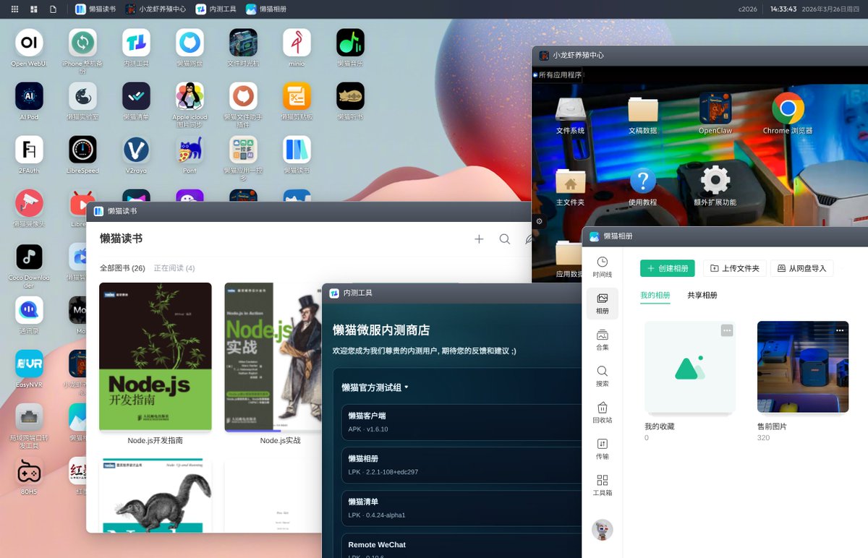Open the AI Pod desktop app
Viewport: 868px width, 558px height.
pos(29,96)
